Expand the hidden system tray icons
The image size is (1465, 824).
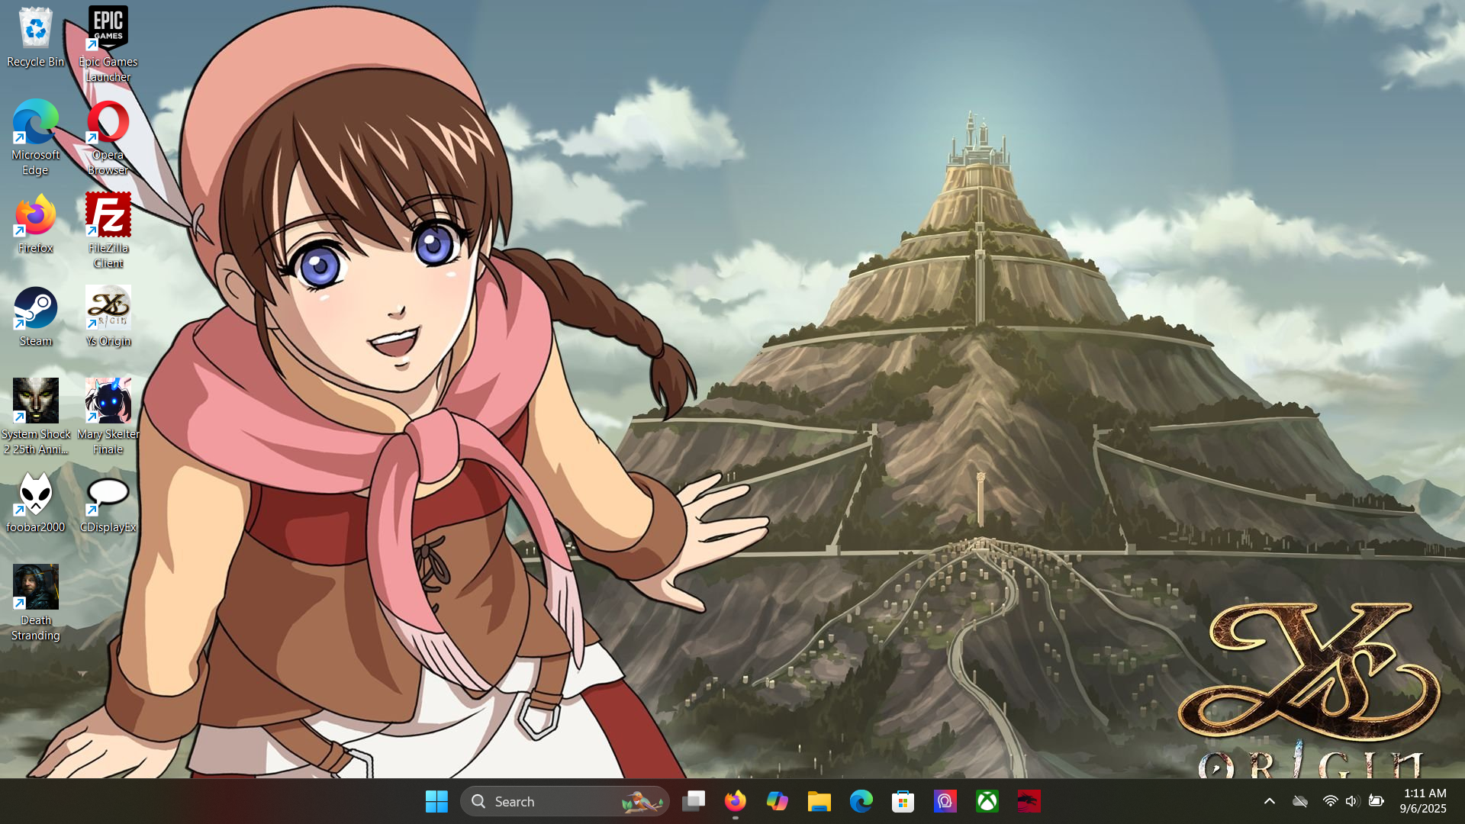[1269, 801]
